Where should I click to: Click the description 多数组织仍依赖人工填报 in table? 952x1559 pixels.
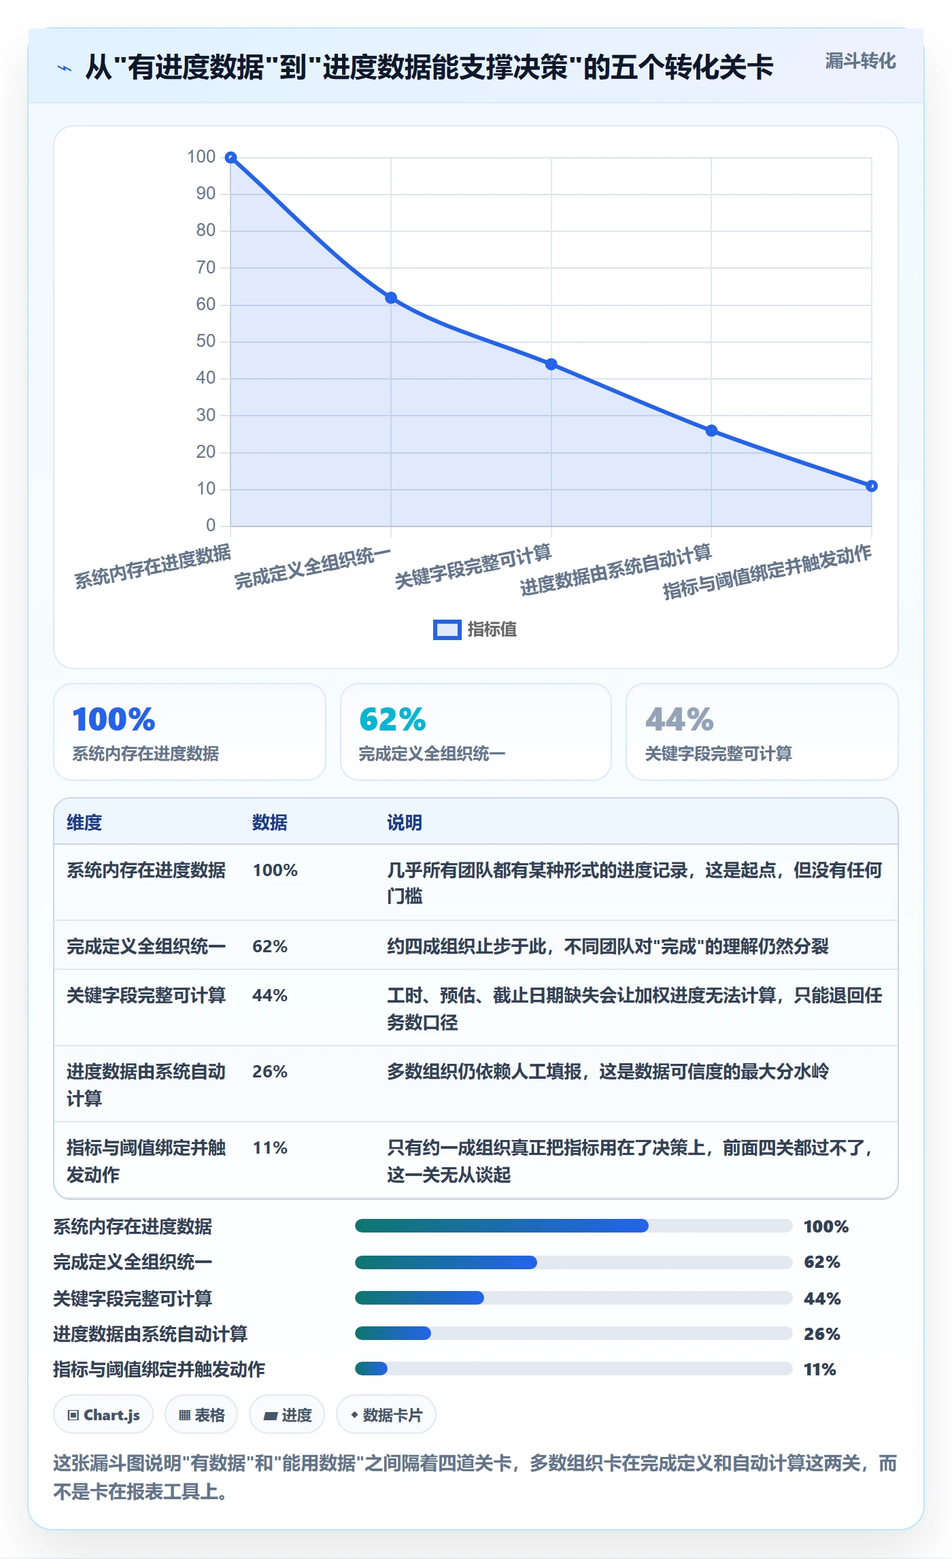point(608,1071)
